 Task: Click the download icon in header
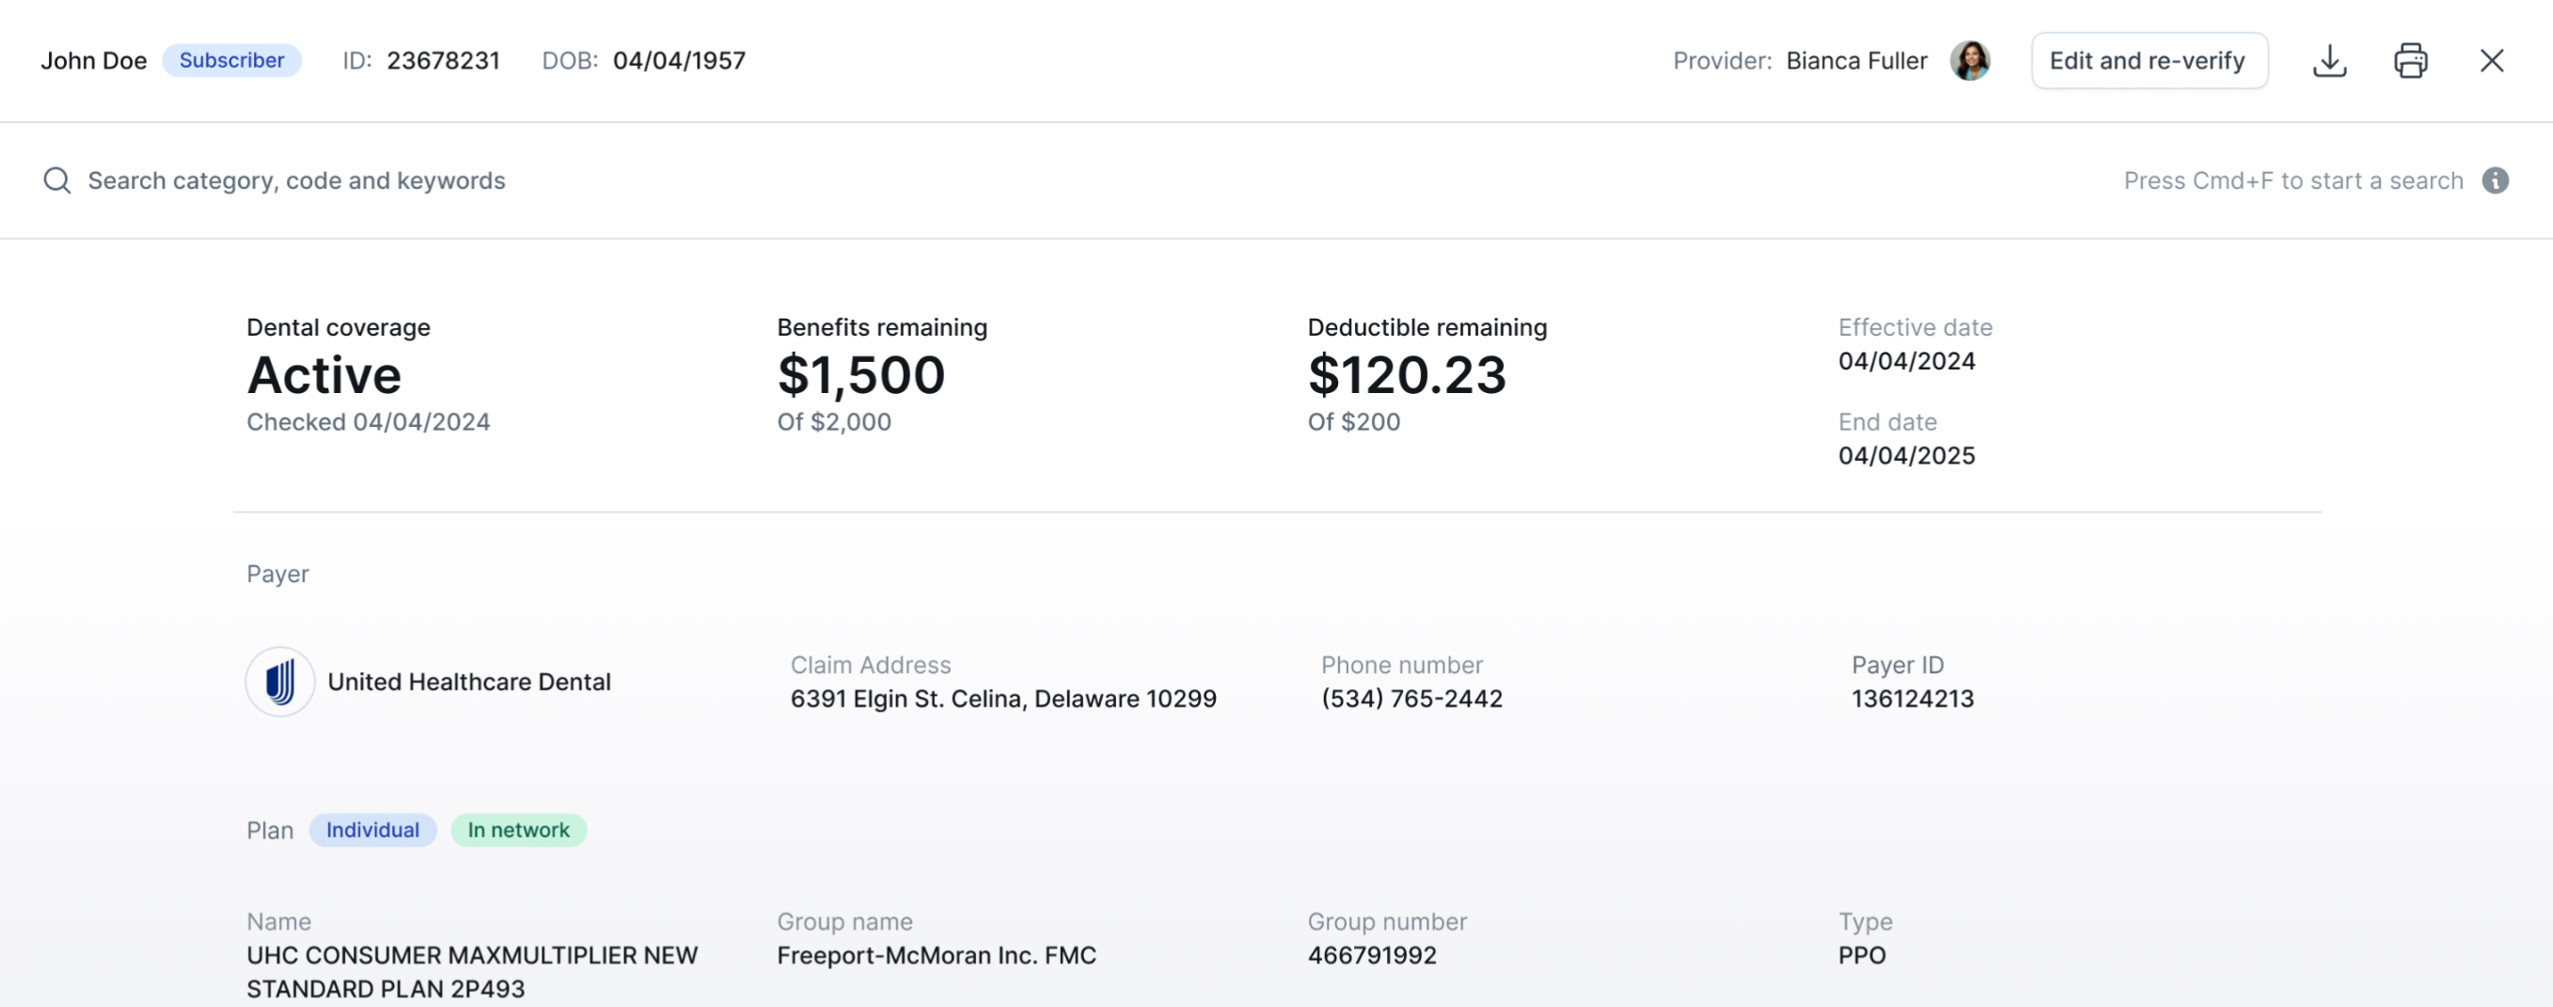tap(2329, 60)
